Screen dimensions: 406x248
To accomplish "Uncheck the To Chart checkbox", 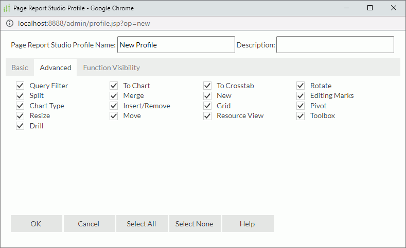I will click(x=114, y=86).
